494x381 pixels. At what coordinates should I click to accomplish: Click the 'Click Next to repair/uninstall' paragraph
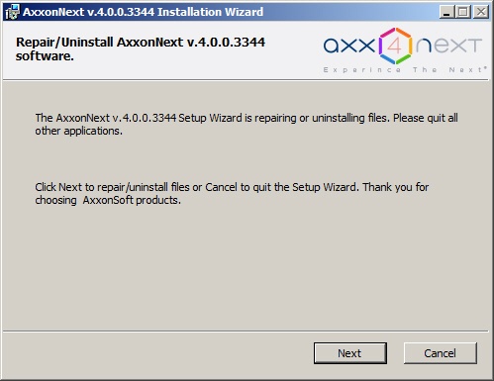(x=232, y=194)
